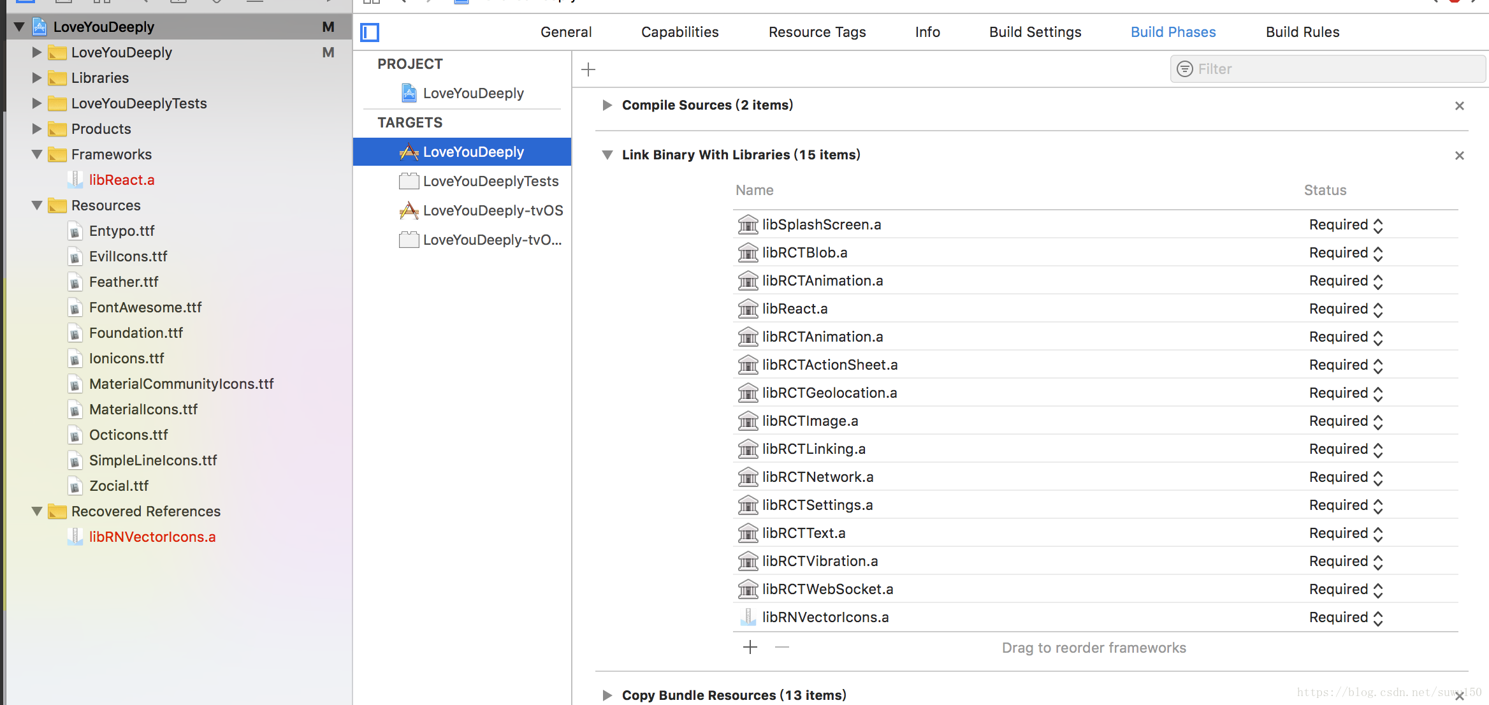Screen dimensions: 1489x705
Task: Select the Build Settings tab
Action: 1034,31
